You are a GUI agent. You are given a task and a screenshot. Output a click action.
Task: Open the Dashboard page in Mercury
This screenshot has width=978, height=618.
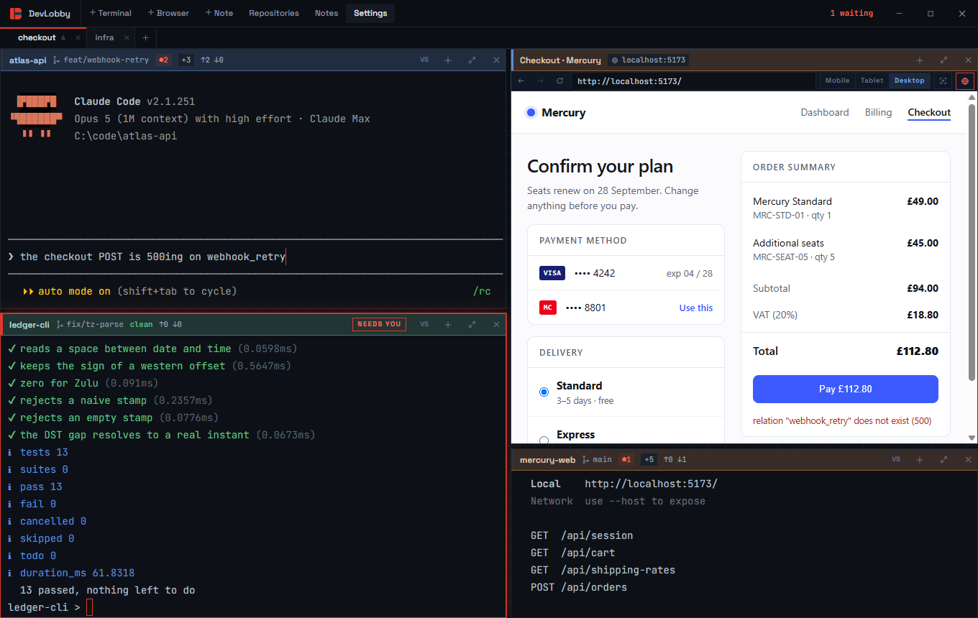pos(825,112)
